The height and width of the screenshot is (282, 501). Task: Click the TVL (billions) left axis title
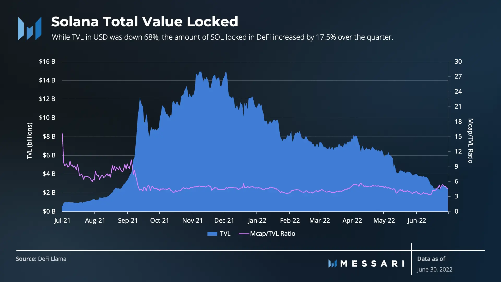(x=29, y=141)
